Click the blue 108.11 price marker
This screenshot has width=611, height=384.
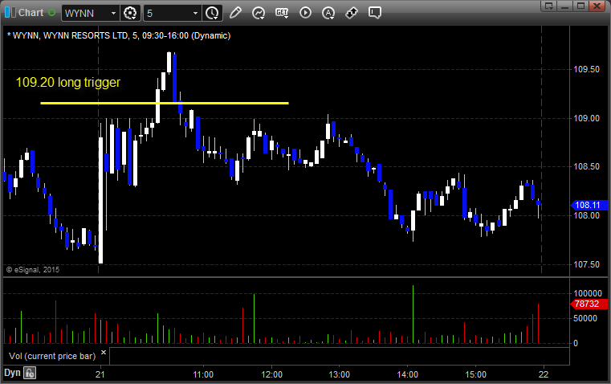(x=589, y=205)
